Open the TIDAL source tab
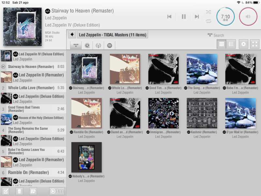261x196 pixels. (x=76, y=45)
